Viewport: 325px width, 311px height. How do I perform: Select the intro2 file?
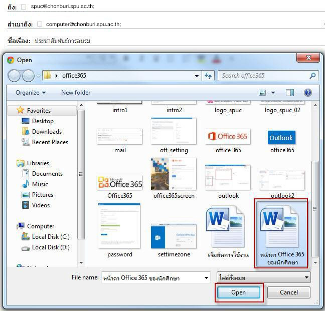[x=174, y=107]
